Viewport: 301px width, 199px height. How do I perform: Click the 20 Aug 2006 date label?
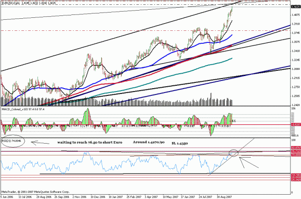click(x=44, y=197)
